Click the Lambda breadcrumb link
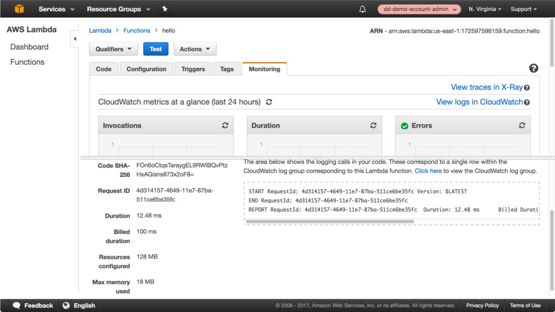The width and height of the screenshot is (555, 312). click(100, 30)
